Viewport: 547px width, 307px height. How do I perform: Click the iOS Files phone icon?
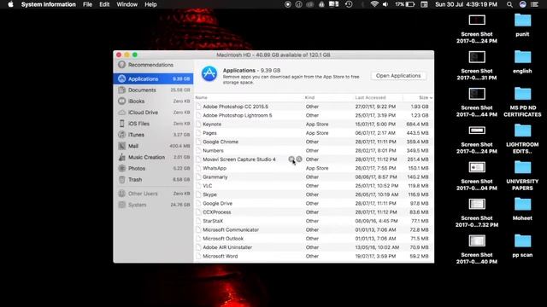(x=121, y=124)
